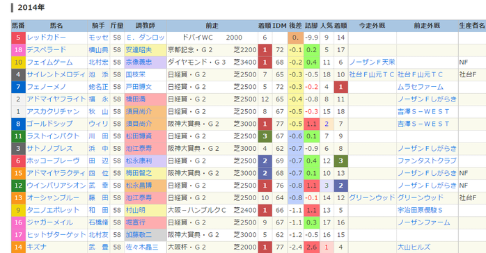Open horse link キズナ
The height and width of the screenshot is (253, 486).
coord(37,247)
